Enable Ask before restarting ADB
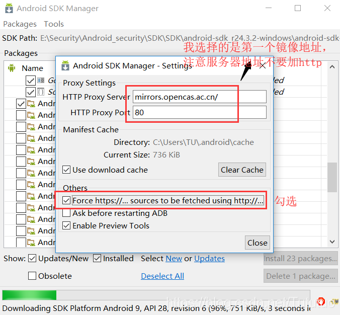Screen dimensions: 340x315 click(x=66, y=213)
